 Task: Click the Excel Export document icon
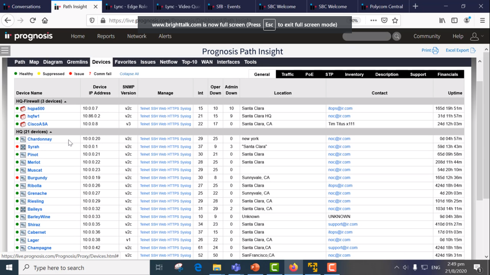point(473,50)
